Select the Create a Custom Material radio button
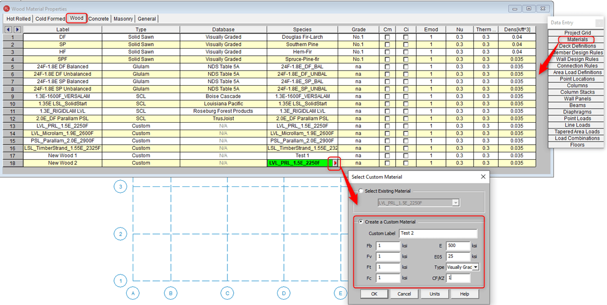 point(360,222)
